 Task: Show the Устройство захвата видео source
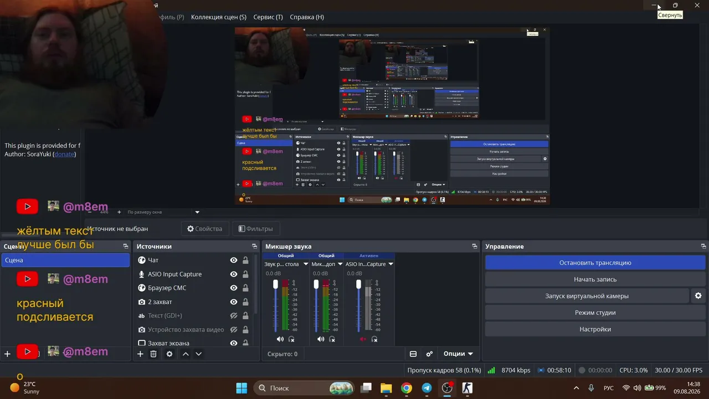tap(234, 330)
